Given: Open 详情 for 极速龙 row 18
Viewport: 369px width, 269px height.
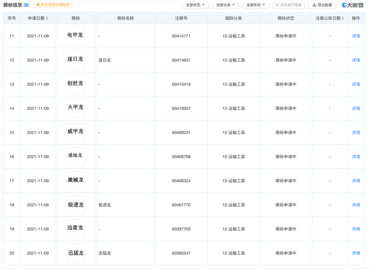Looking at the screenshot, I should [356, 205].
